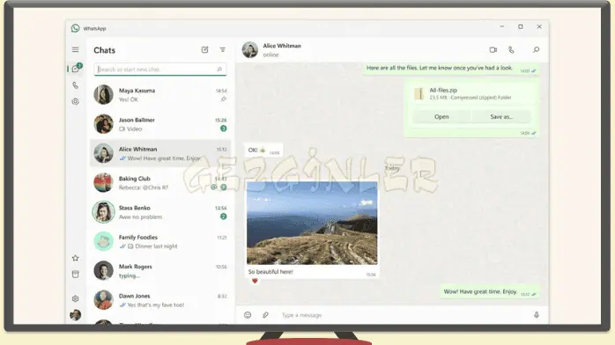Click unread badge on Jason Ballmer chat
Viewport: 615px width, 345px height.
click(223, 128)
